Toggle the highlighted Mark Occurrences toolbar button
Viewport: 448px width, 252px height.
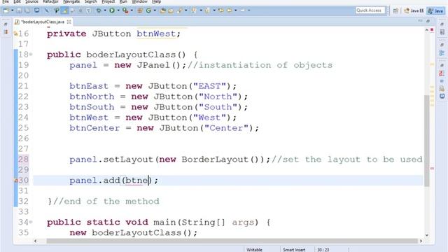(64, 10)
